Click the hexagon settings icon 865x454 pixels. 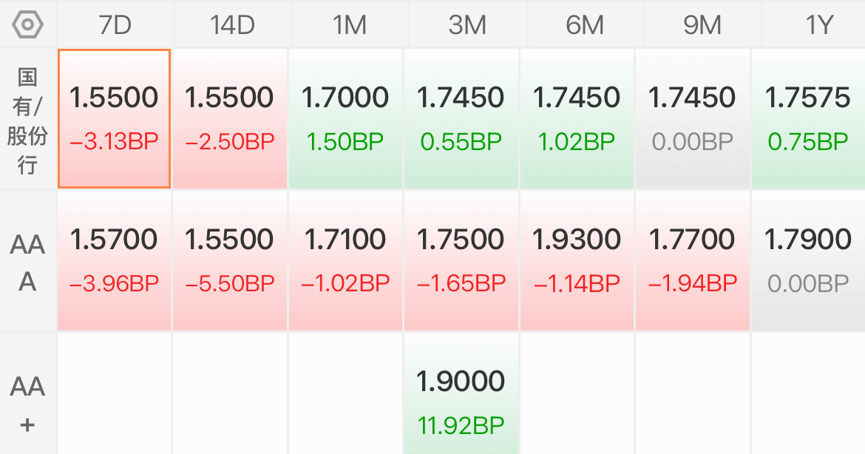(27, 24)
